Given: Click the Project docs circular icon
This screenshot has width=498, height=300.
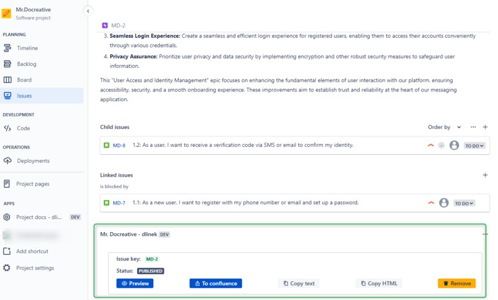Looking at the screenshot, I should 7,217.
